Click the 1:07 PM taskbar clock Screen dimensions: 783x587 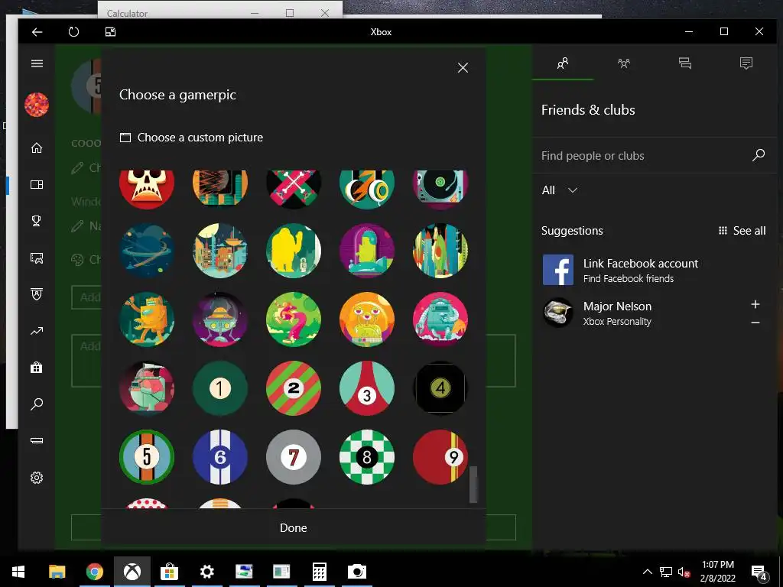(x=717, y=565)
